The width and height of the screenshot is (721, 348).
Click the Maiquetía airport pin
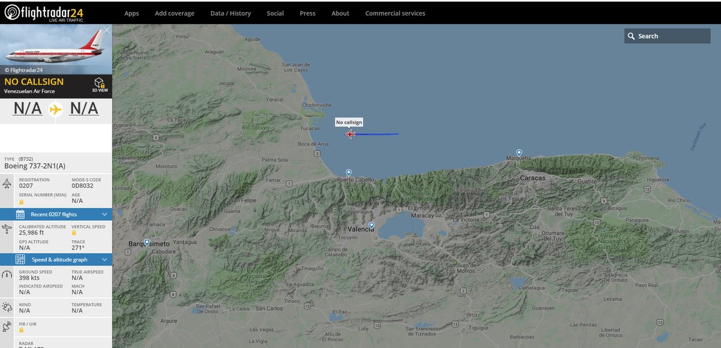tap(519, 153)
